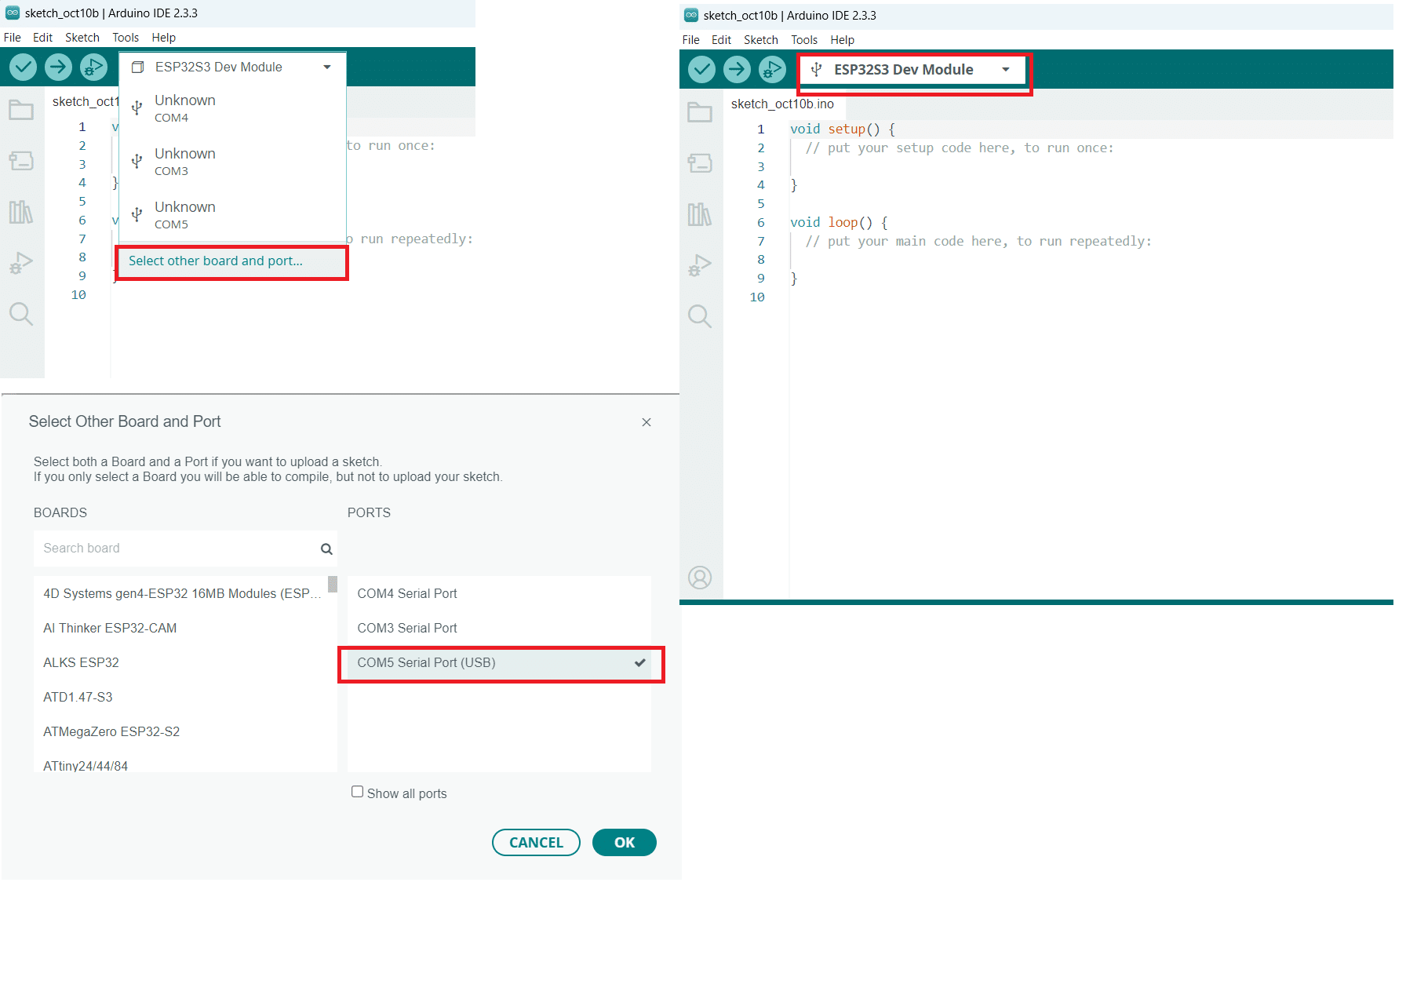The height and width of the screenshot is (988, 1406).
Task: Open Help menu in left Arduino window
Action: click(164, 38)
